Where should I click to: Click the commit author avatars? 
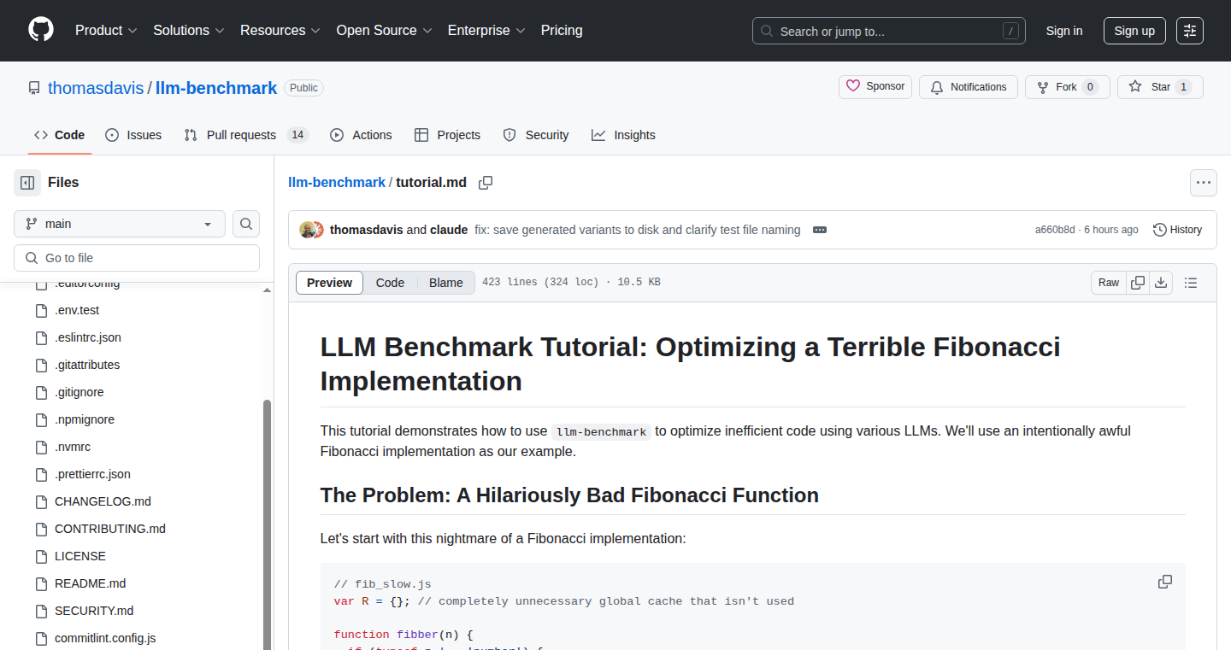(x=311, y=230)
